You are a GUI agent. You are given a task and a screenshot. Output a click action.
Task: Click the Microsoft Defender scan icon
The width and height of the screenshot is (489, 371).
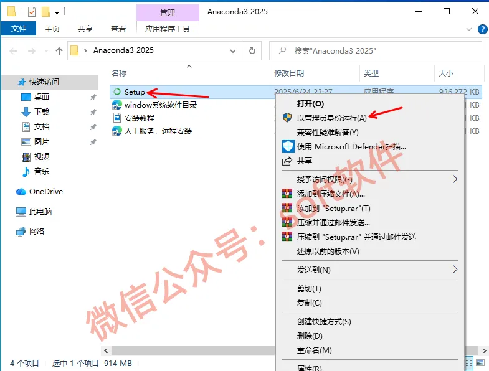tap(288, 146)
